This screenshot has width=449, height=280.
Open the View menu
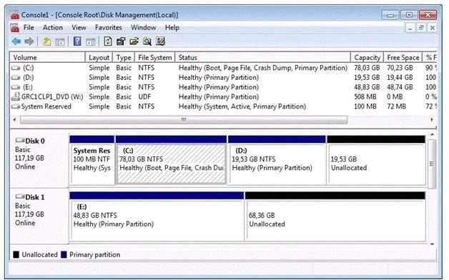tap(79, 28)
